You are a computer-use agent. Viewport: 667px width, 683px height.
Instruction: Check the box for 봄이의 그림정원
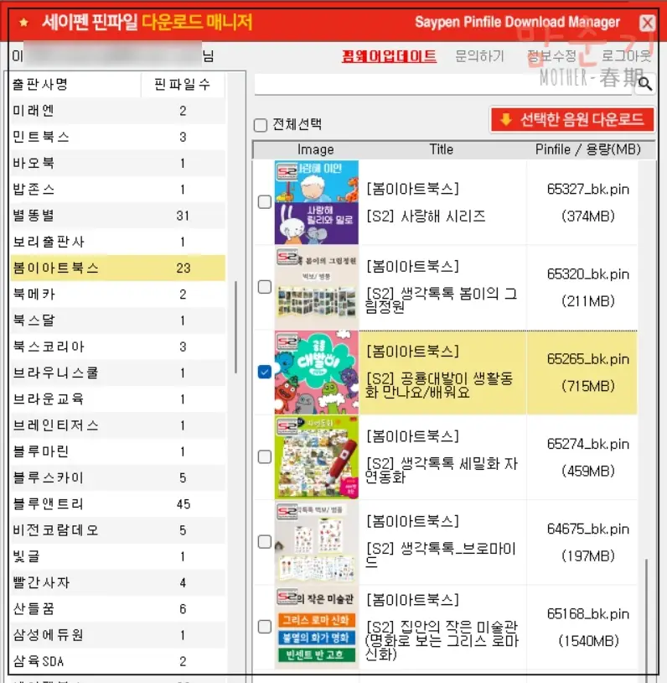tap(265, 287)
